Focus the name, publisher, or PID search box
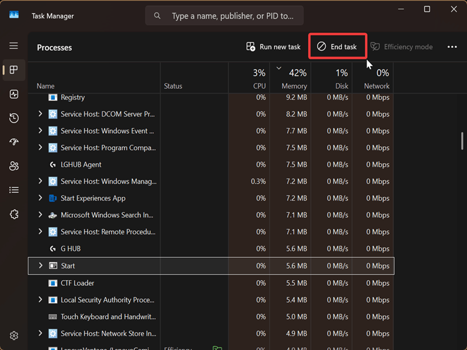The height and width of the screenshot is (350, 467). [224, 16]
